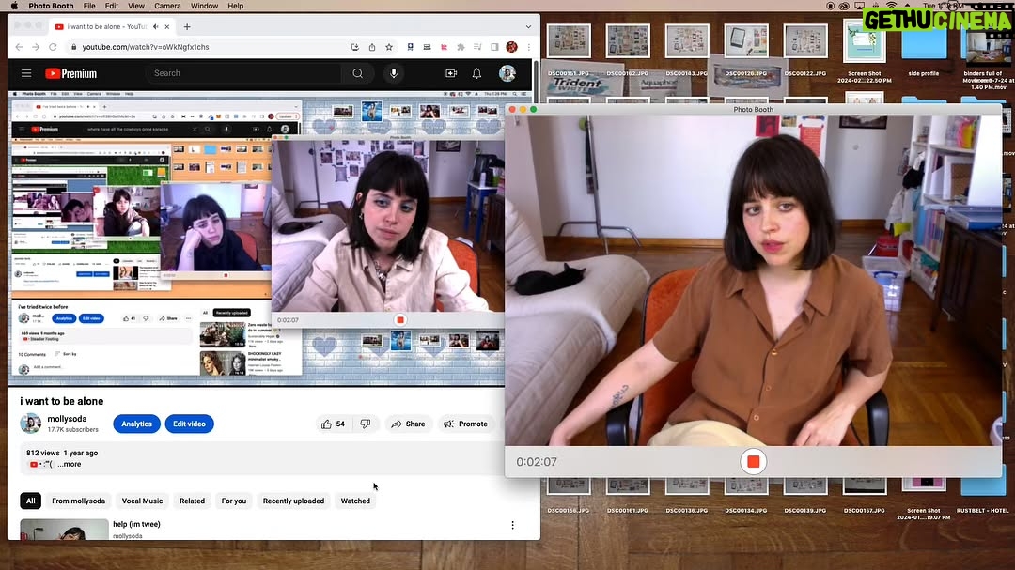The height and width of the screenshot is (570, 1015).
Task: Click the YouTube Premium logo
Action: [x=71, y=74]
